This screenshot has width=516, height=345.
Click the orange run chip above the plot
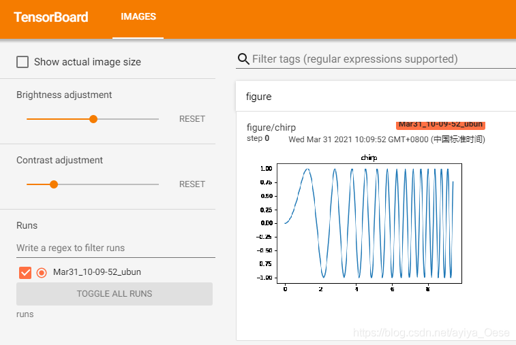coord(440,125)
